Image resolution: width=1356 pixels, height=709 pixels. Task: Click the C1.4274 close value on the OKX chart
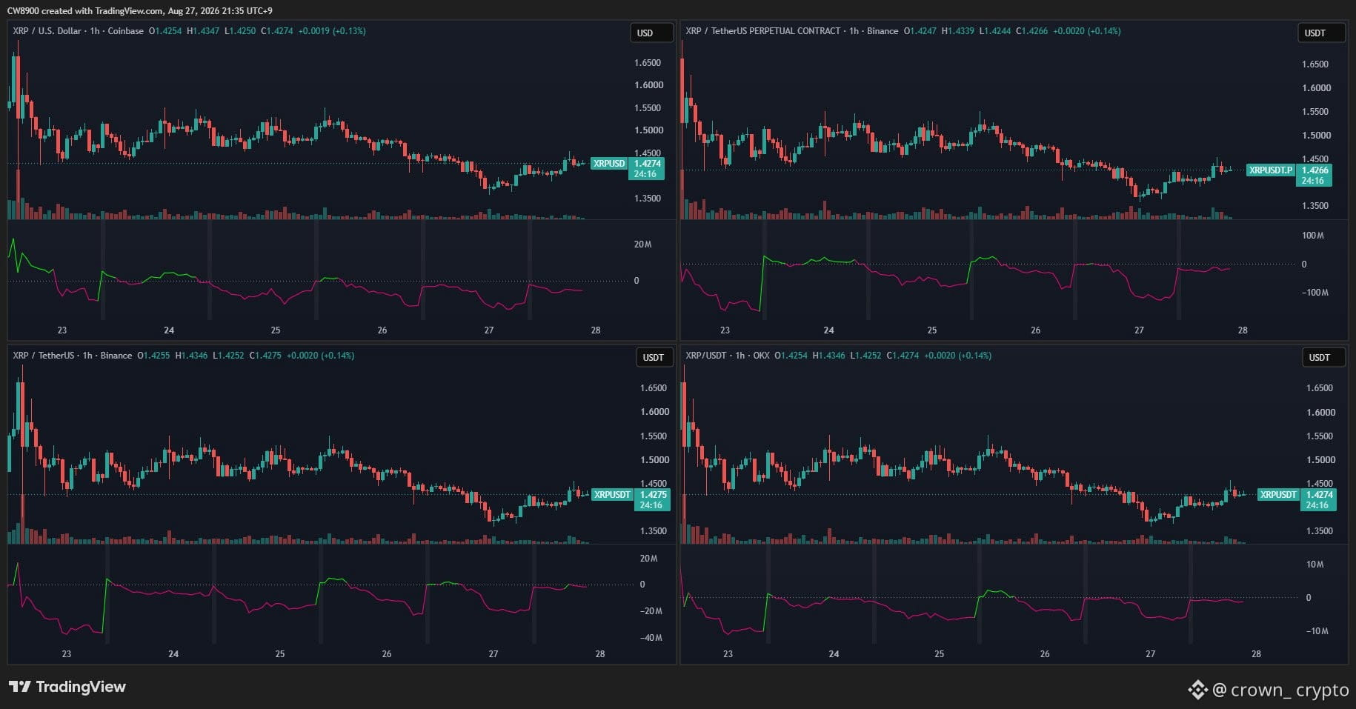[903, 356]
